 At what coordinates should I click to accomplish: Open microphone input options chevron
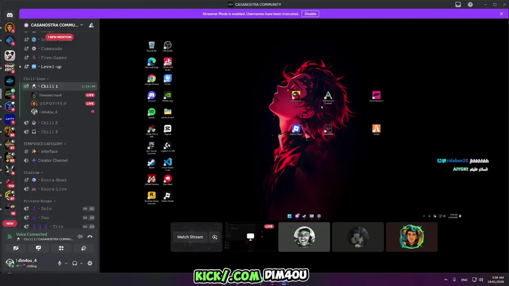66,263
